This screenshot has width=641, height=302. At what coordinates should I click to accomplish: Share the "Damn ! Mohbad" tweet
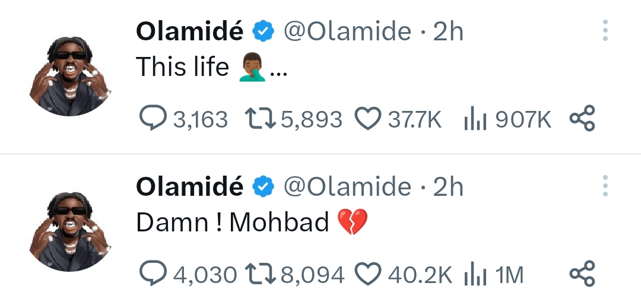click(x=582, y=274)
